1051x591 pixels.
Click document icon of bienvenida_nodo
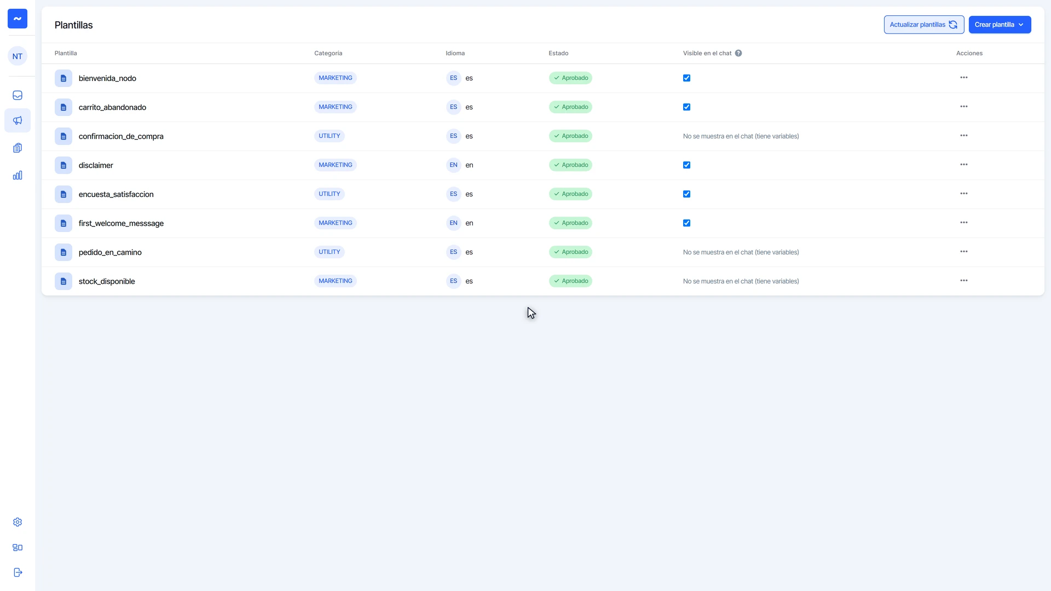click(63, 78)
